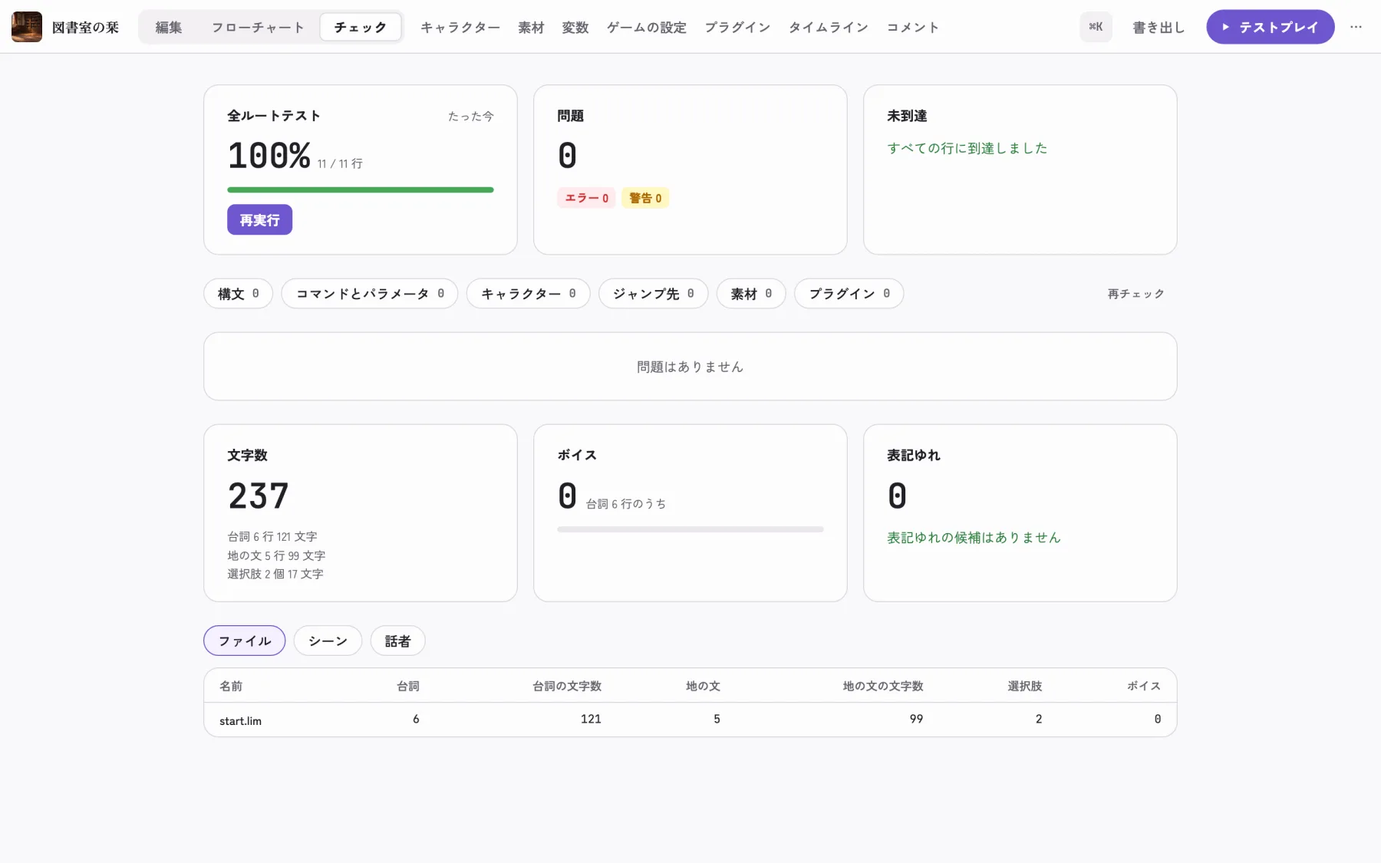
Task: Click the 237 character count value
Action: pos(259,496)
